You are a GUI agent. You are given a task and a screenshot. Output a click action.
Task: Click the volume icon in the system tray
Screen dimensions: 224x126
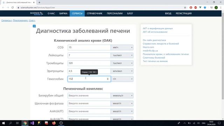198,123
